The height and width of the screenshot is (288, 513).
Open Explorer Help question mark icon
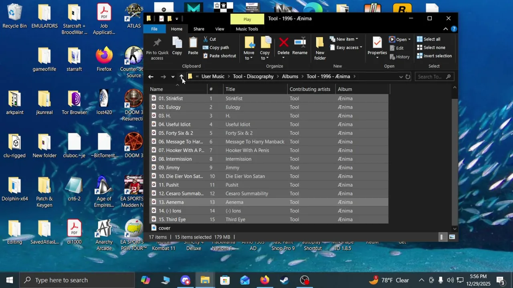[454, 29]
